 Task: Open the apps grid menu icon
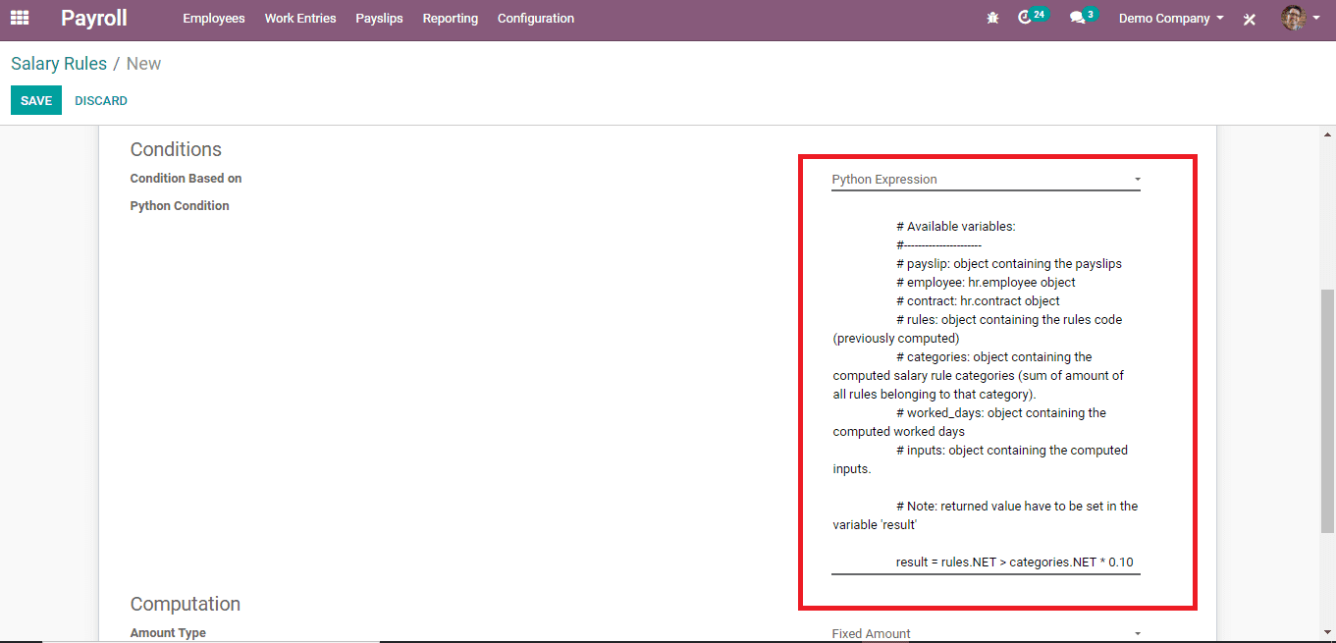tap(20, 18)
